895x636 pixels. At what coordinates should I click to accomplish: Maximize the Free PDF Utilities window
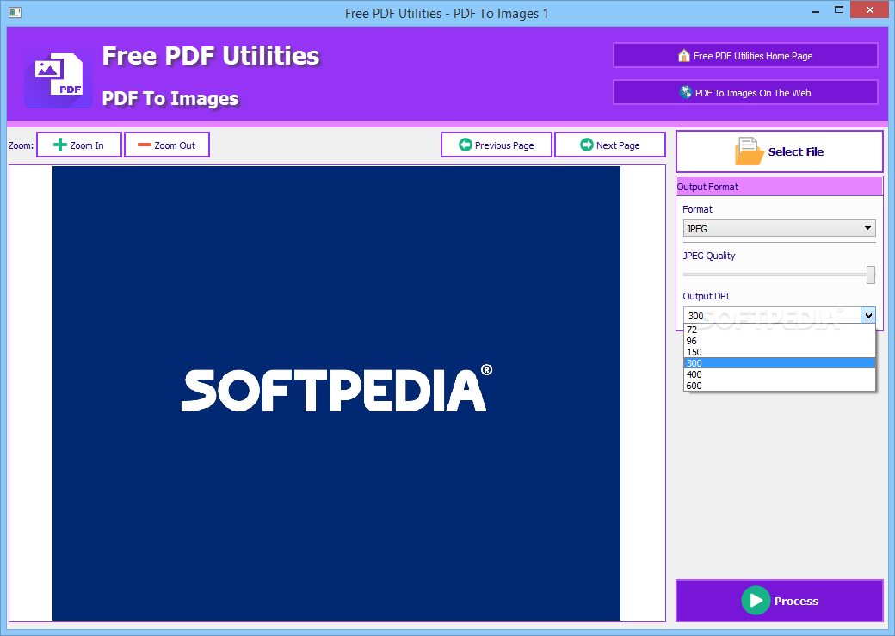click(x=838, y=10)
